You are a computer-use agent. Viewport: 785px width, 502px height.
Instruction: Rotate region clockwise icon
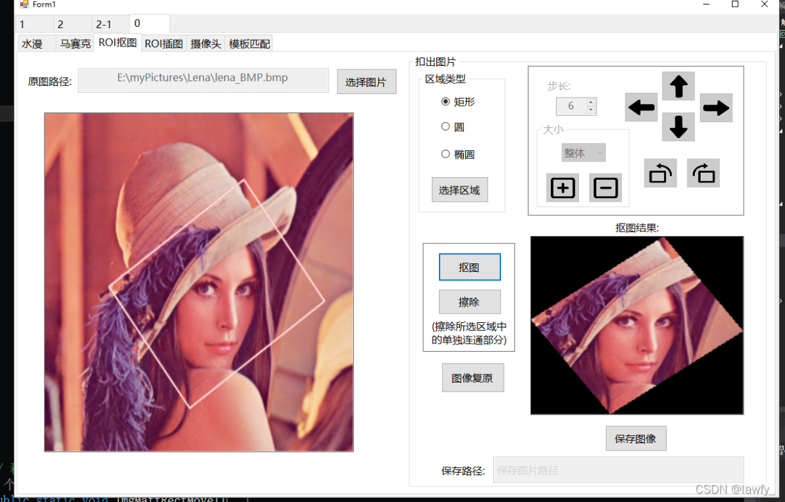(x=703, y=173)
